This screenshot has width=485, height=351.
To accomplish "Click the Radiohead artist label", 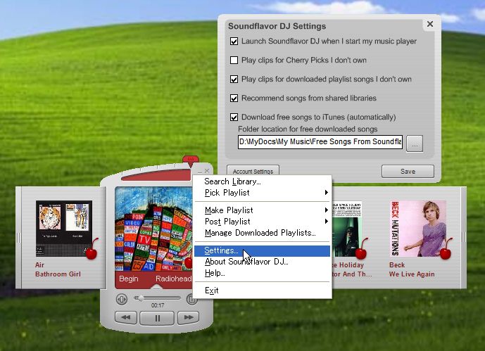I will point(174,279).
